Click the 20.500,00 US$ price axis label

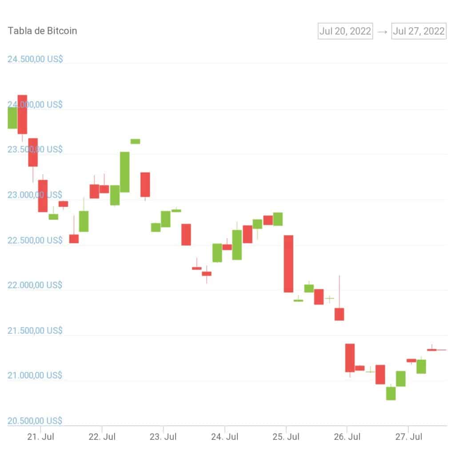pos(35,421)
